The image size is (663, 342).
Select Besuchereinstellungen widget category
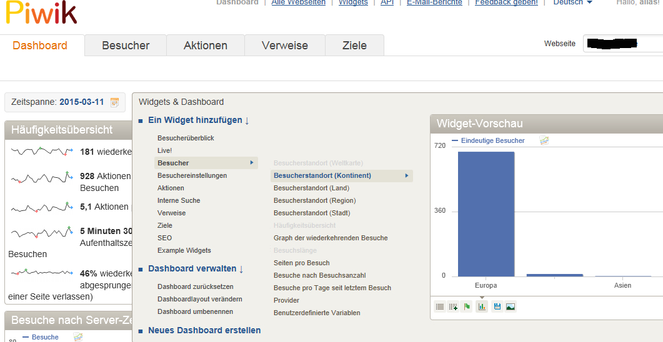pos(192,175)
